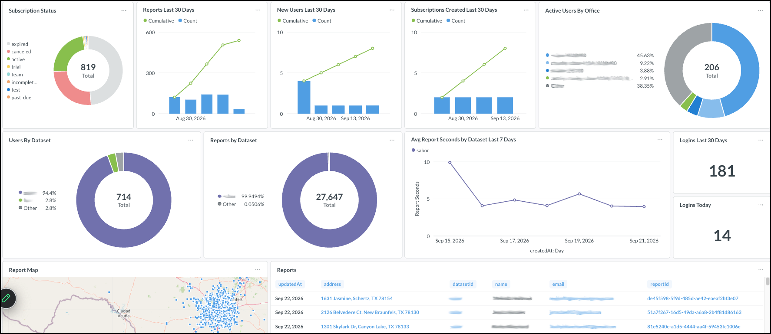771x334 pixels.
Task: Sort table by the name column
Action: pyautogui.click(x=501, y=284)
